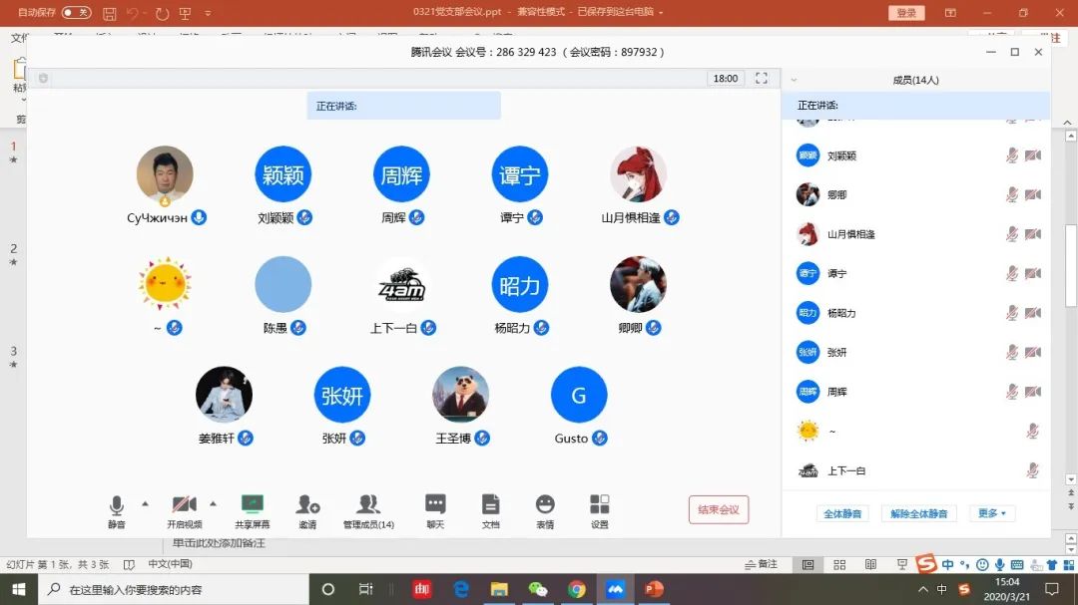Turn on camera with 开启视频

(184, 505)
